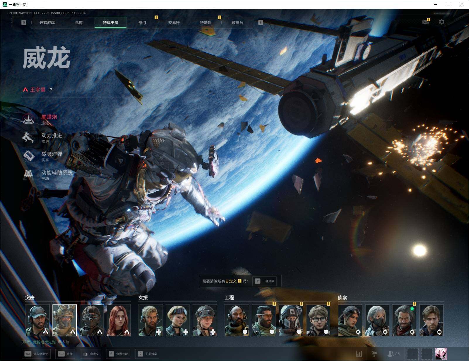Click the operator name 王宇昊
Image resolution: width=469 pixels, height=361 pixels.
tap(38, 90)
